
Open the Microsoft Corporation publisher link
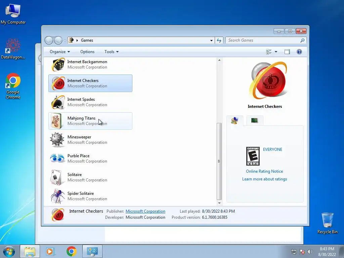(145, 211)
